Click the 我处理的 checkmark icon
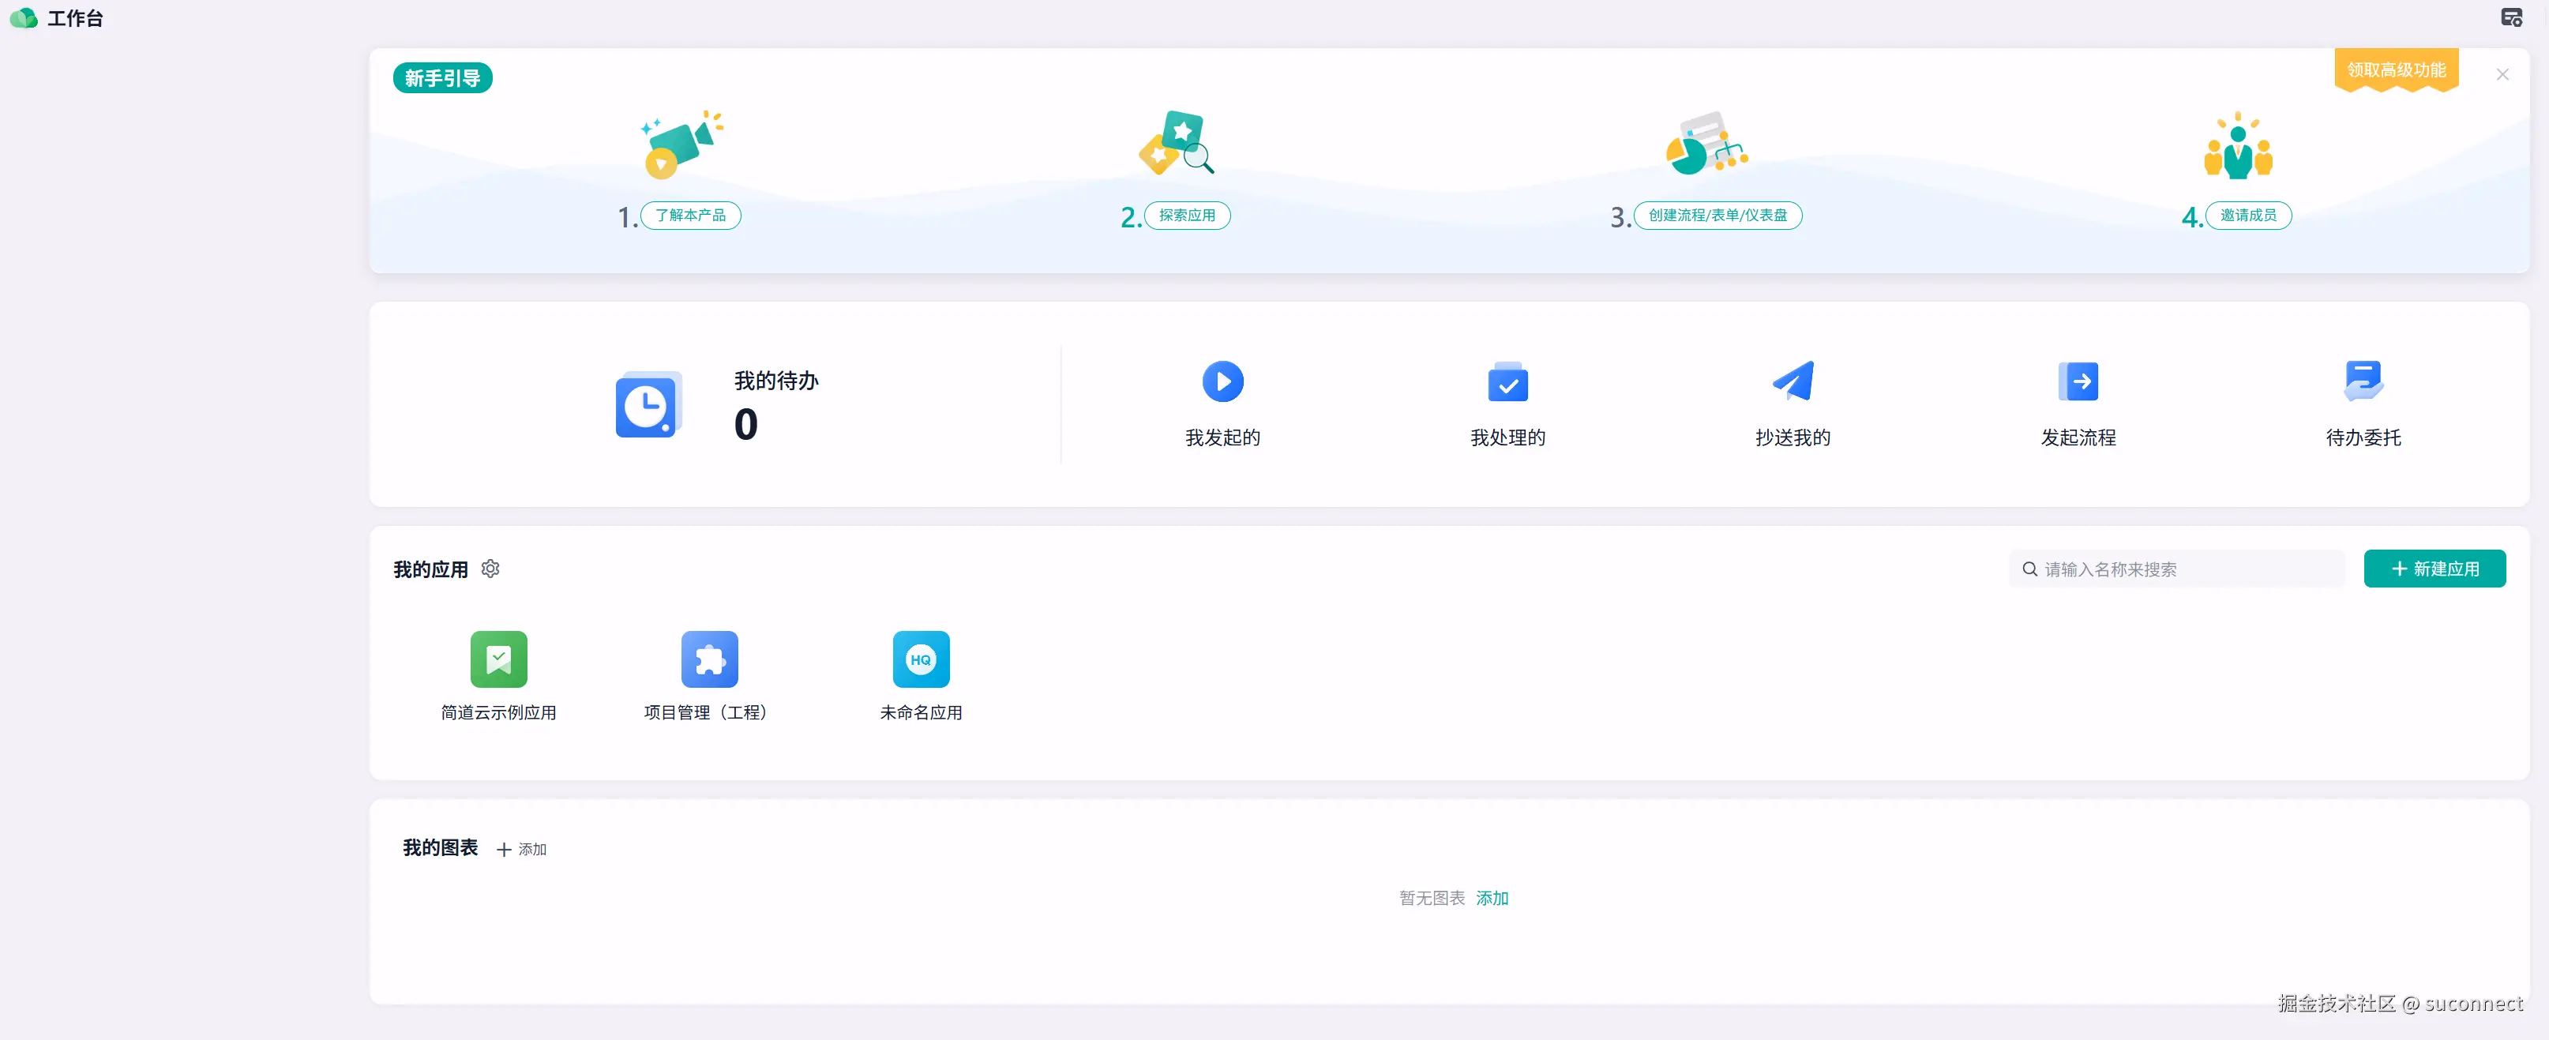 (x=1507, y=382)
